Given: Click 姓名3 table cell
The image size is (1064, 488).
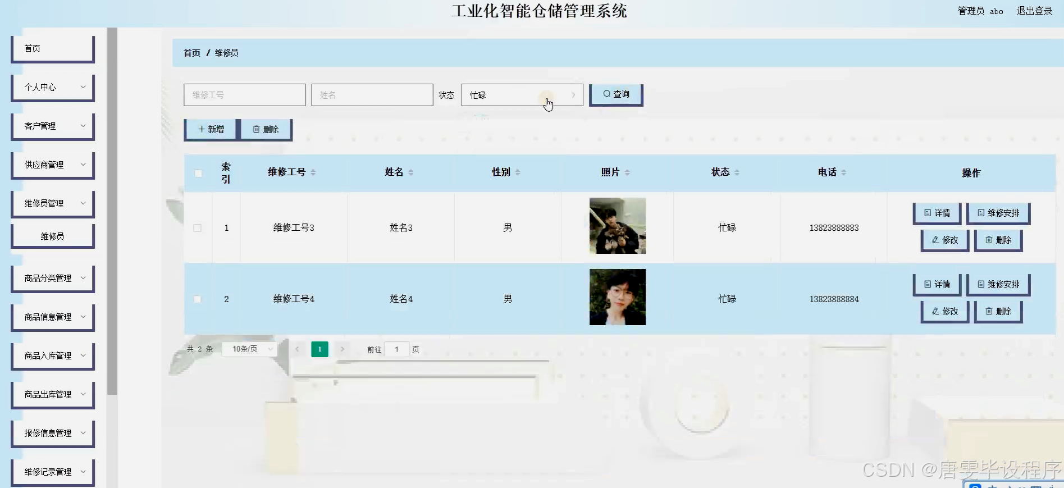Looking at the screenshot, I should 401,228.
